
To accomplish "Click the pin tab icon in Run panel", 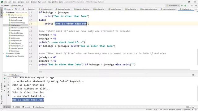I will pos(5,90).
